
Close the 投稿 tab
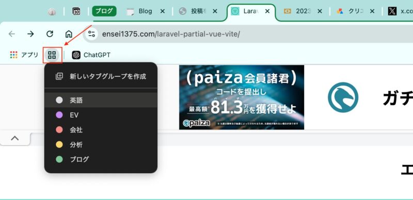coord(215,11)
